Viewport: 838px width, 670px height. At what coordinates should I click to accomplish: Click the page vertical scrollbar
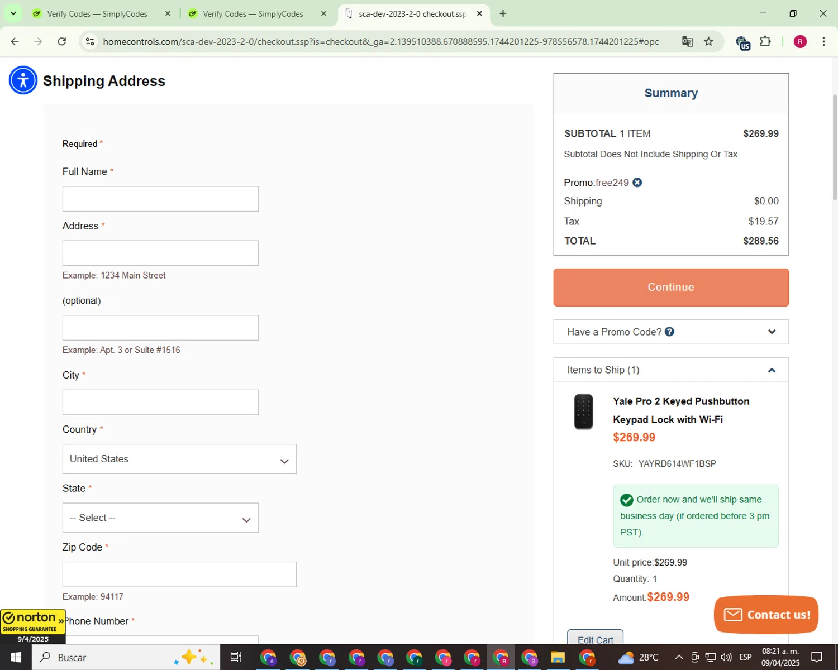tap(835, 147)
